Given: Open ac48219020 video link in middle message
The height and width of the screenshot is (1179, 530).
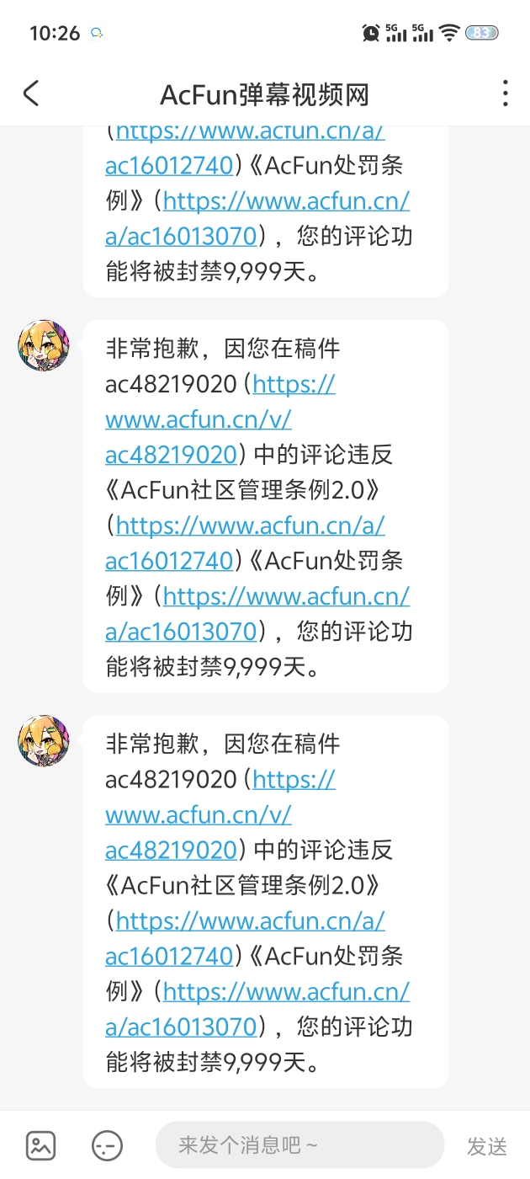Looking at the screenshot, I should pyautogui.click(x=220, y=419).
